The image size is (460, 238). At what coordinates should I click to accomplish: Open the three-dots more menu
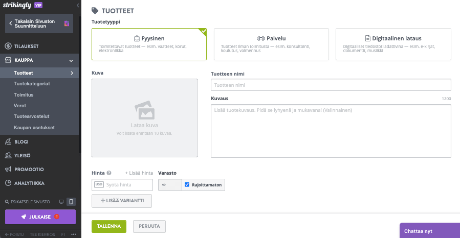(x=74, y=234)
